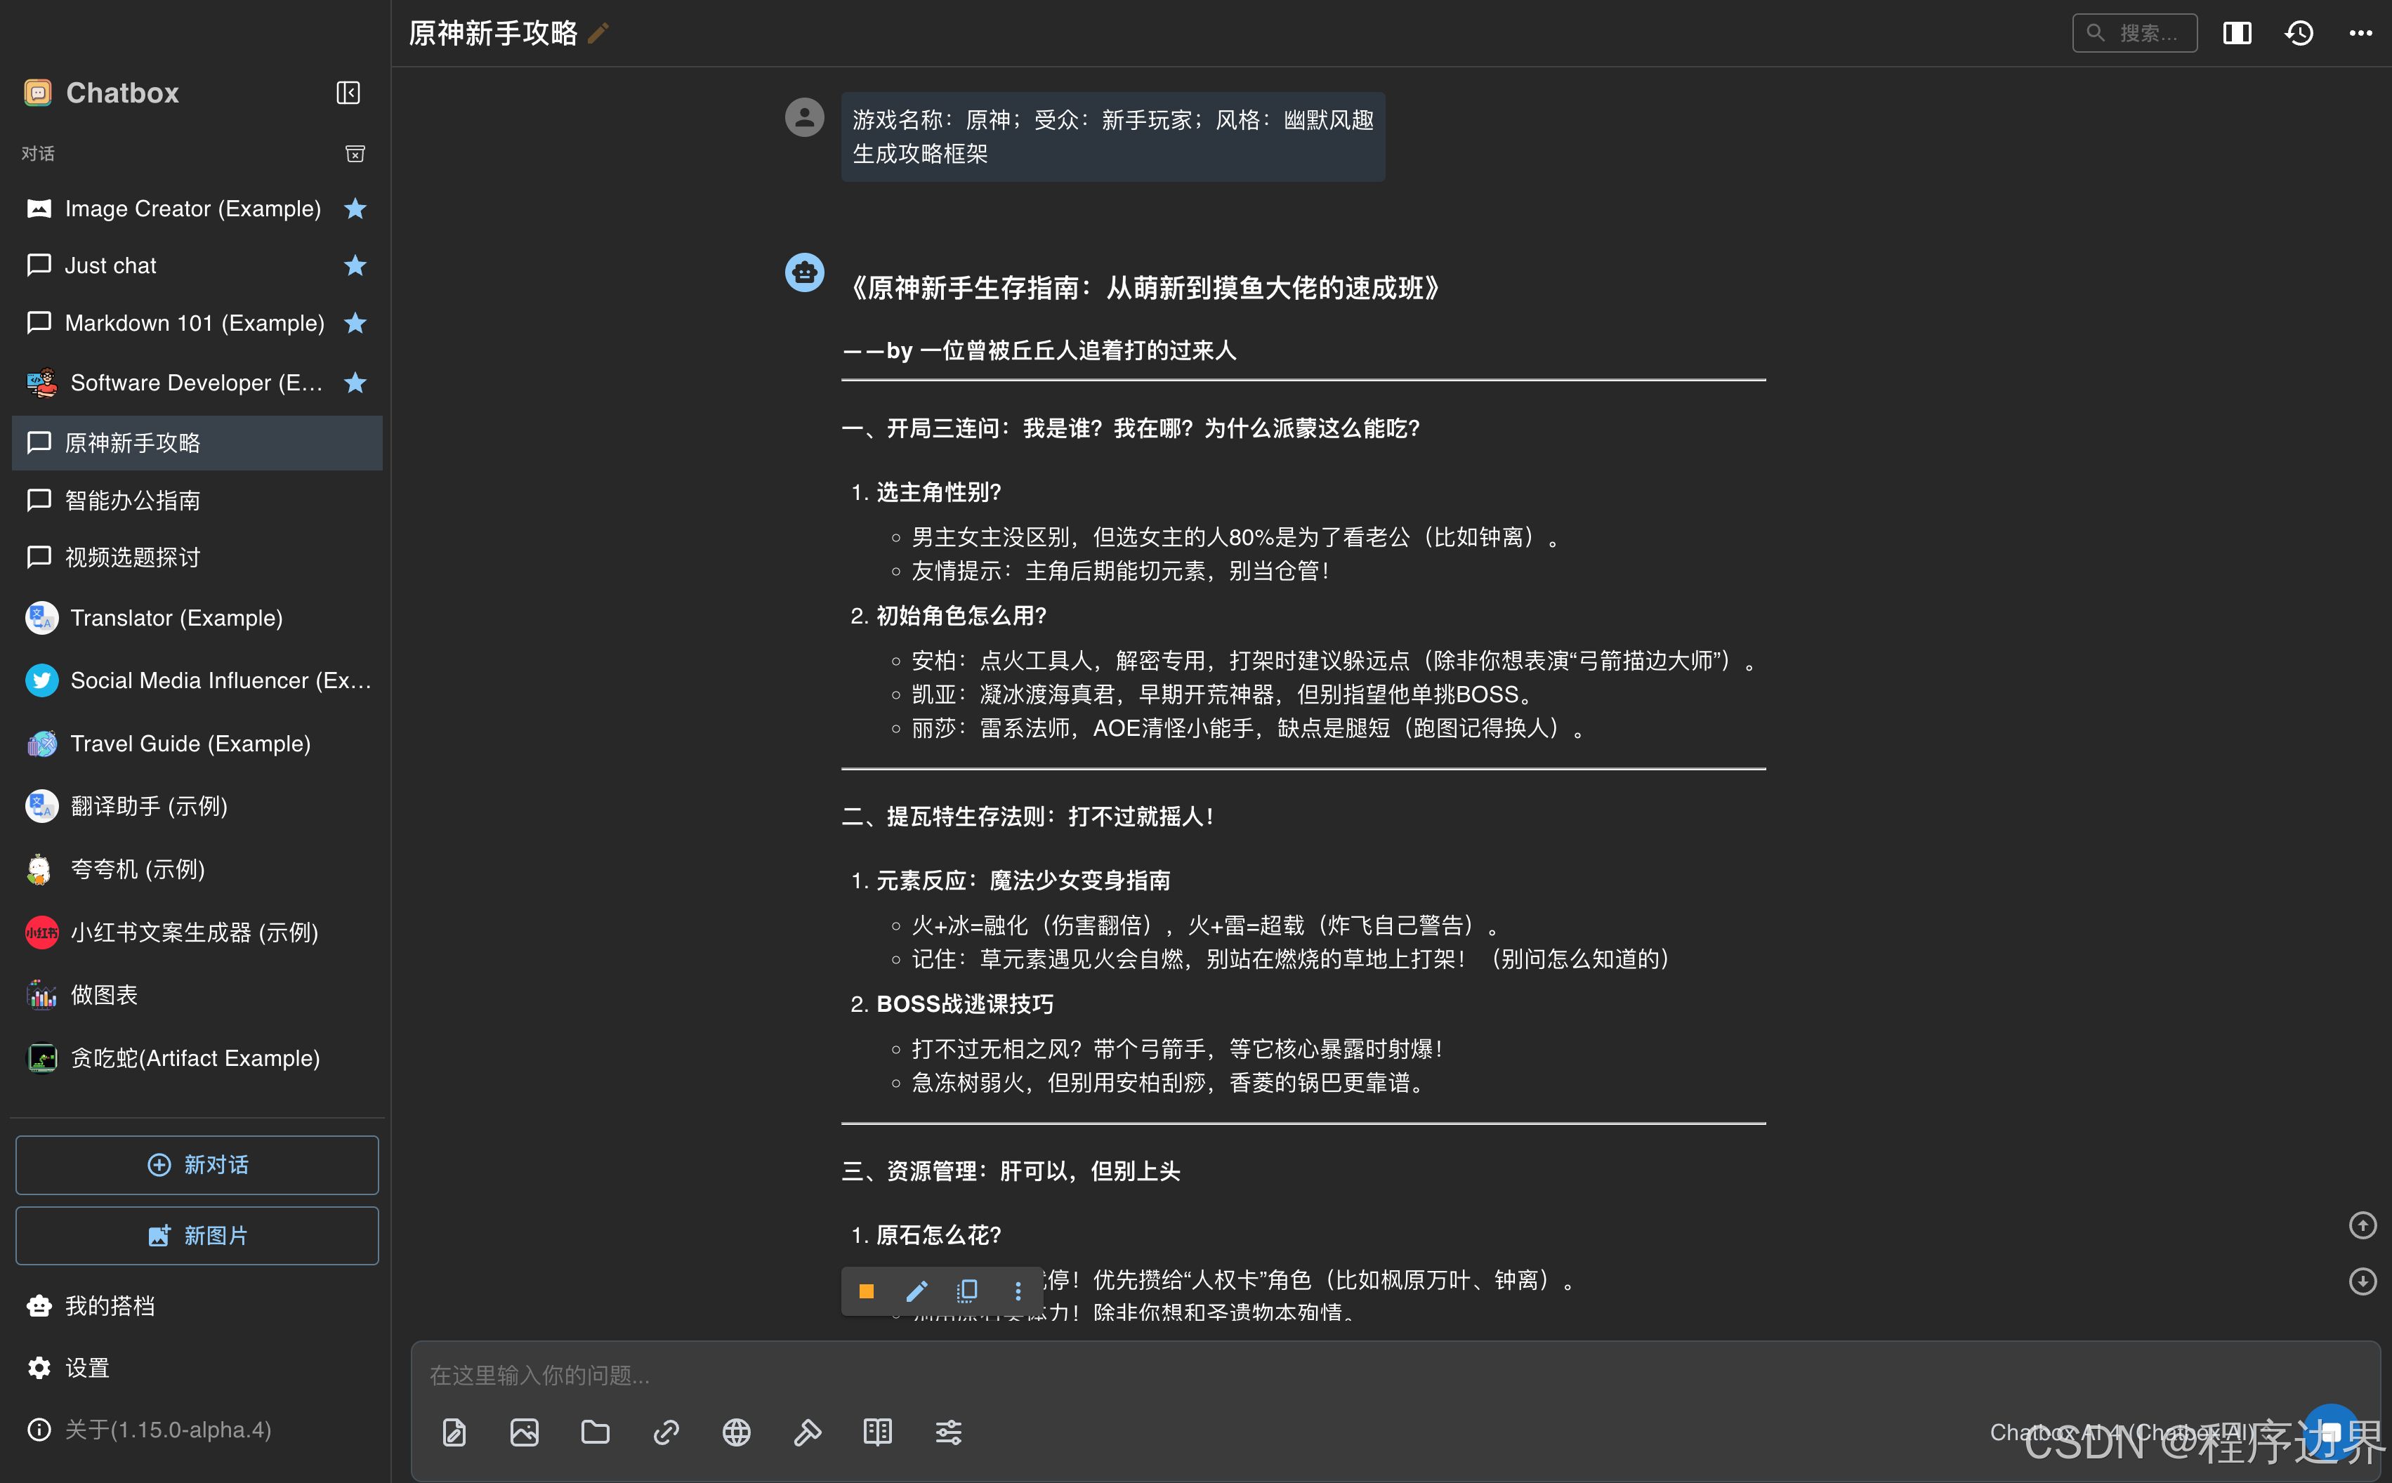
Task: Toggle the split panel view icon
Action: point(2237,33)
